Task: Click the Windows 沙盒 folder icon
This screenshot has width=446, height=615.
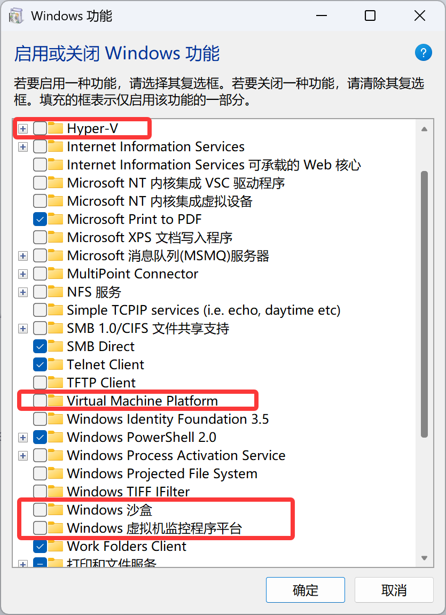Action: coord(55,510)
